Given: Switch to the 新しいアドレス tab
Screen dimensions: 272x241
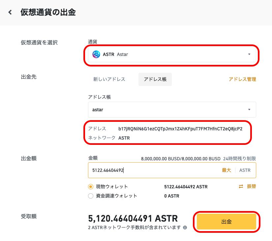Looking at the screenshot, I should (x=109, y=79).
